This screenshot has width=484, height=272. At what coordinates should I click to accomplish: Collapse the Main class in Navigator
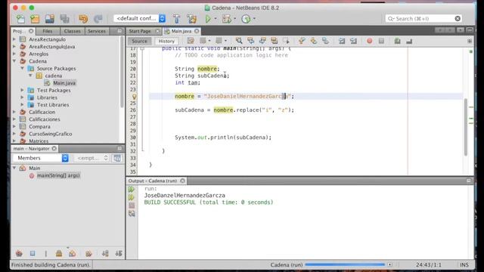click(14, 168)
